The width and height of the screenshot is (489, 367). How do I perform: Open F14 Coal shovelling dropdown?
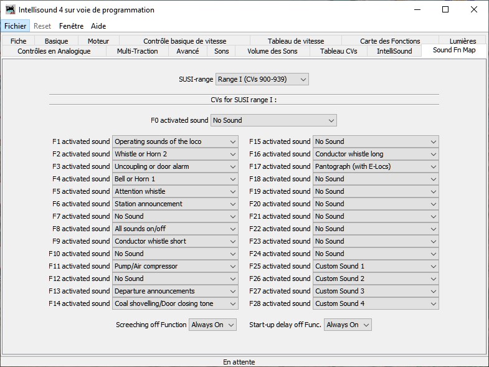175,304
